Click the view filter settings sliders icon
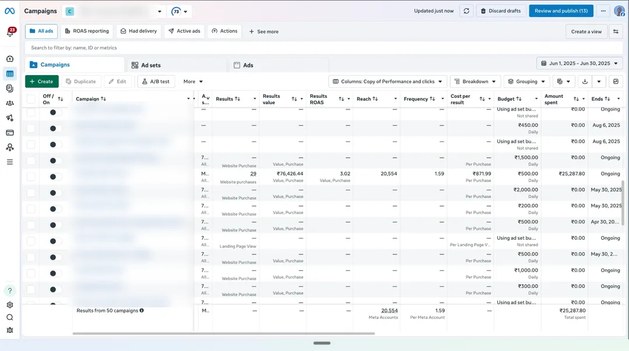 click(616, 31)
